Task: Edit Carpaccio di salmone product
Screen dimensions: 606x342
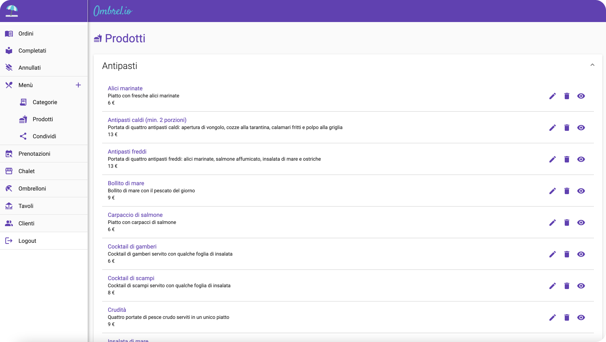Action: pyautogui.click(x=553, y=223)
